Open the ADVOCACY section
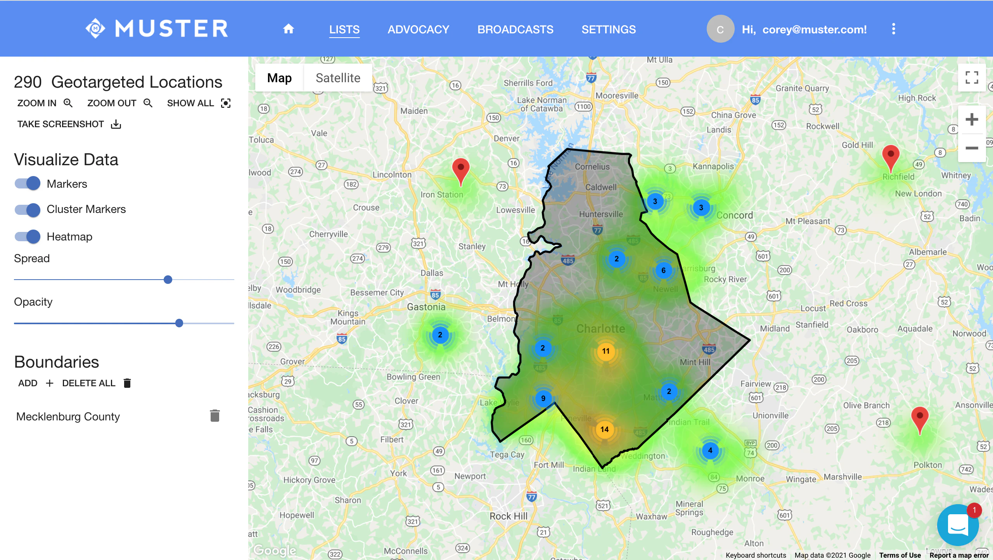The image size is (993, 560). pos(419,29)
